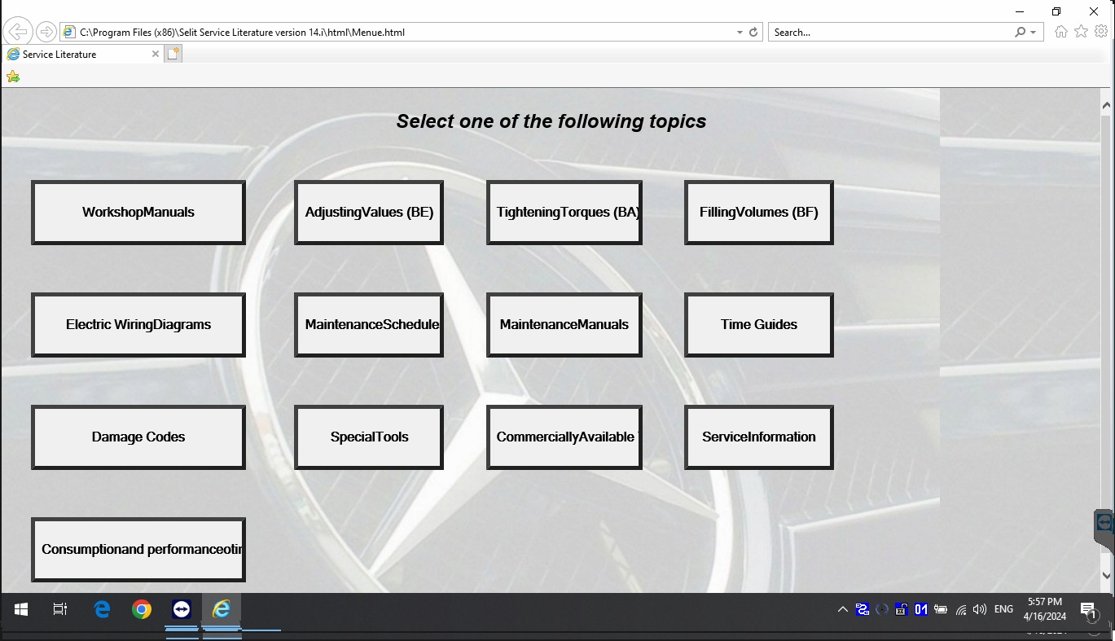Open TighteningTorques (BA) topic
This screenshot has height=641, width=1115.
[x=564, y=213]
